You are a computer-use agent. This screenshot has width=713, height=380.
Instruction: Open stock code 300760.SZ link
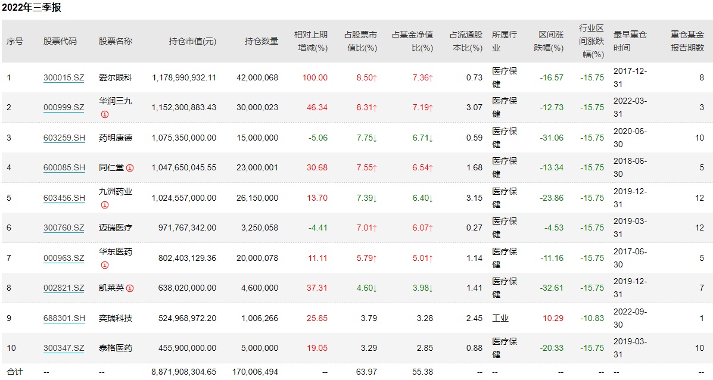click(x=64, y=228)
